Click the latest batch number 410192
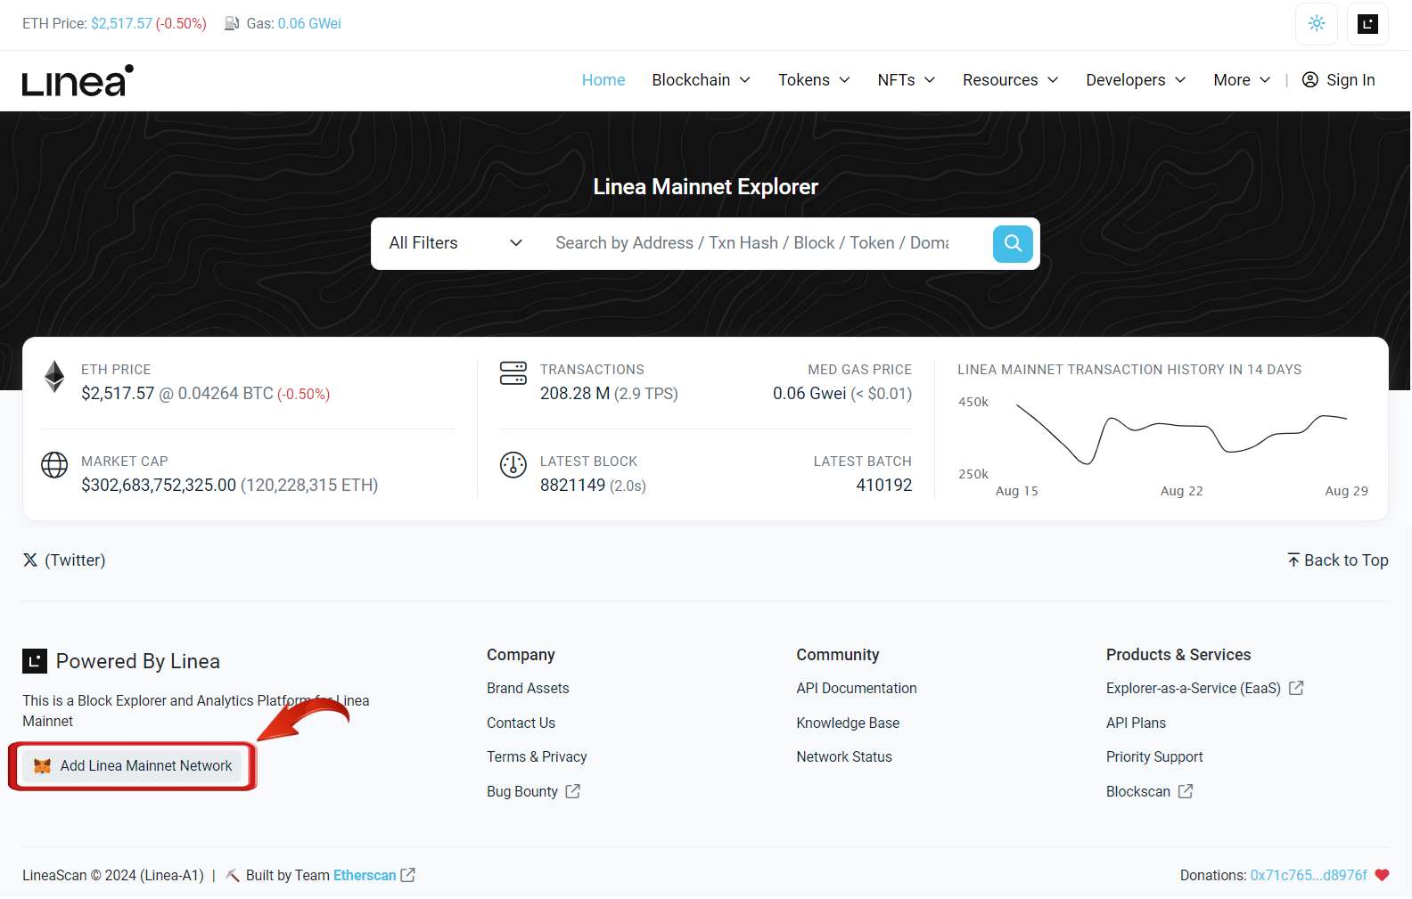1412x899 pixels. click(x=883, y=485)
